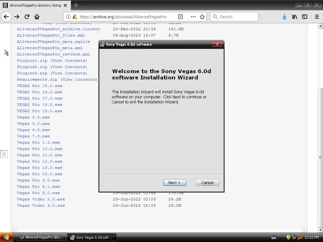Open the Library bookshelf icon
This screenshot has height=242, width=323.
(295, 17)
